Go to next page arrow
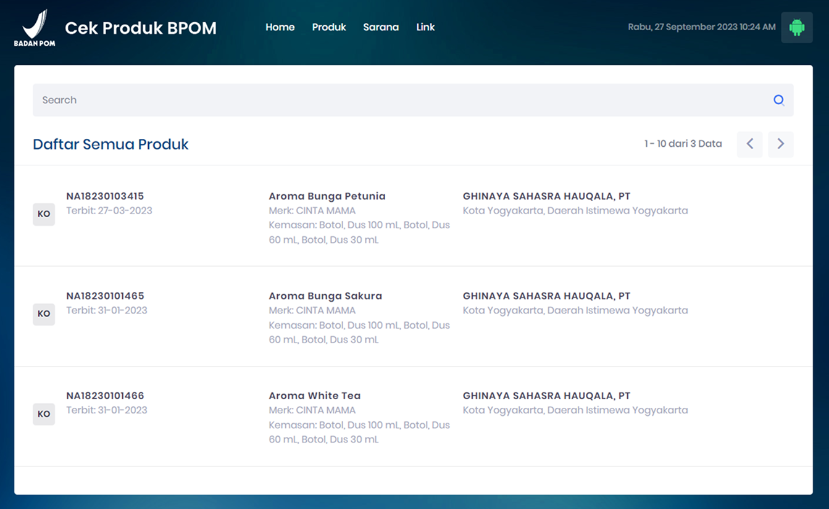 [781, 144]
